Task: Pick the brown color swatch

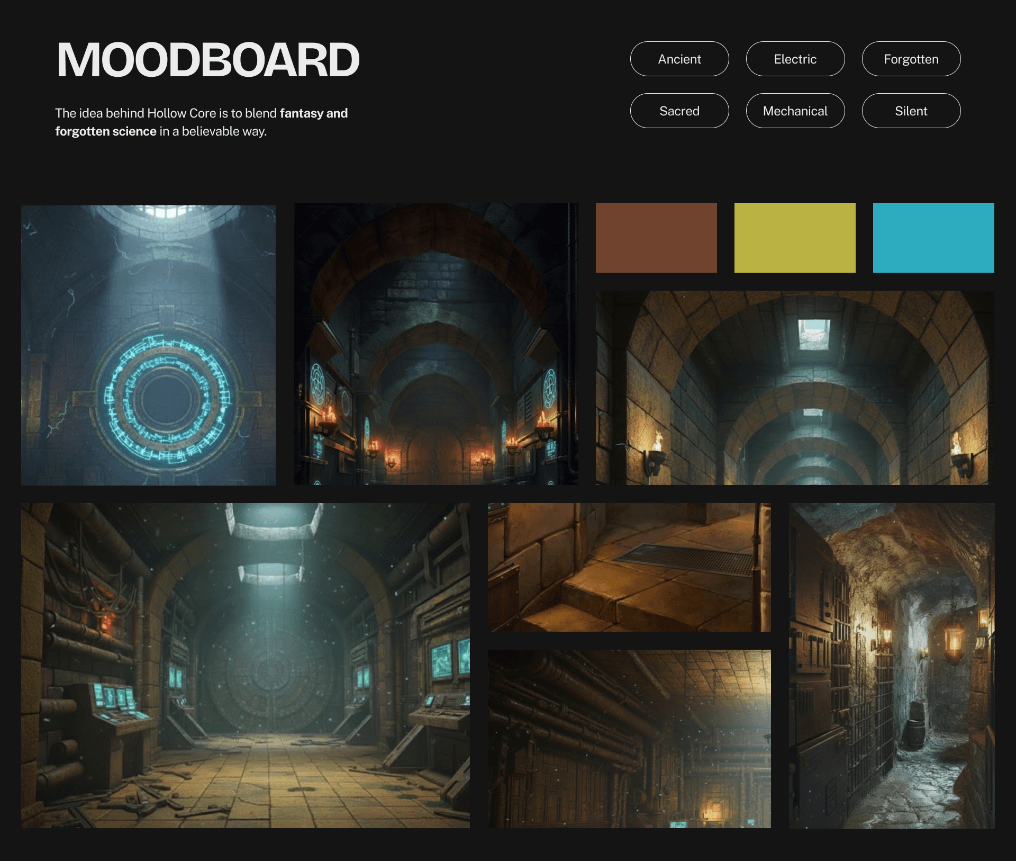Action: 656,238
